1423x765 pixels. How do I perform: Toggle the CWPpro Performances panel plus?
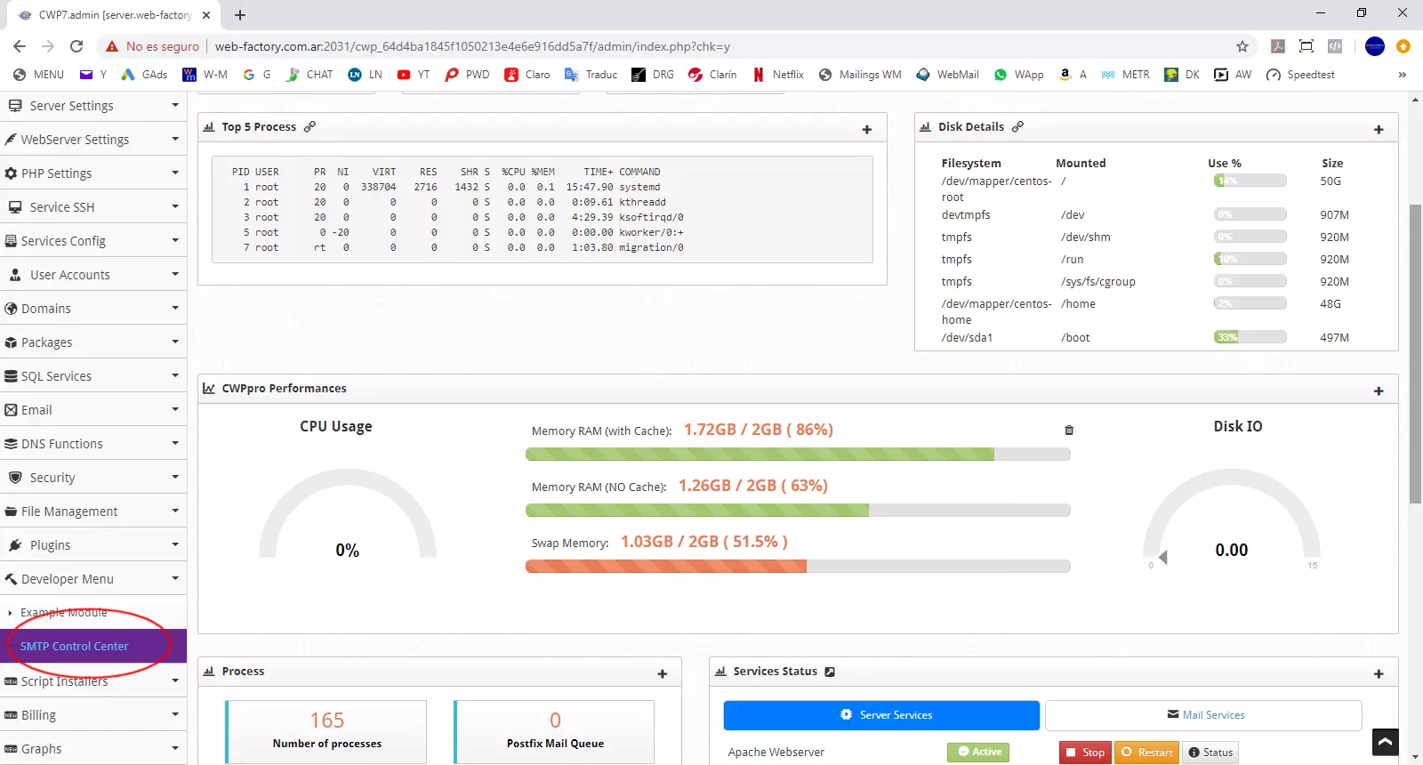click(1379, 391)
